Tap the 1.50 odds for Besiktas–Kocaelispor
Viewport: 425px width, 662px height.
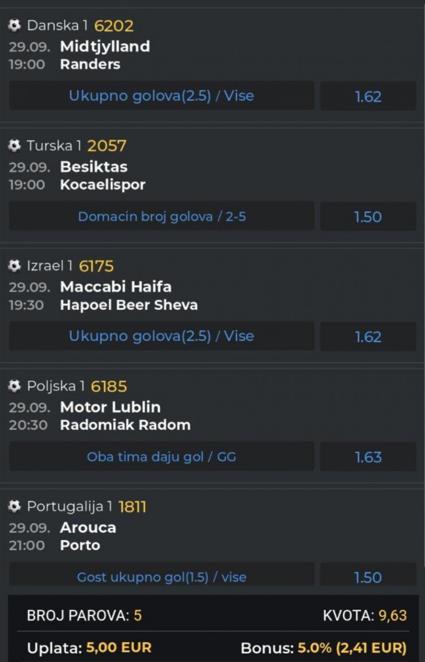click(368, 217)
